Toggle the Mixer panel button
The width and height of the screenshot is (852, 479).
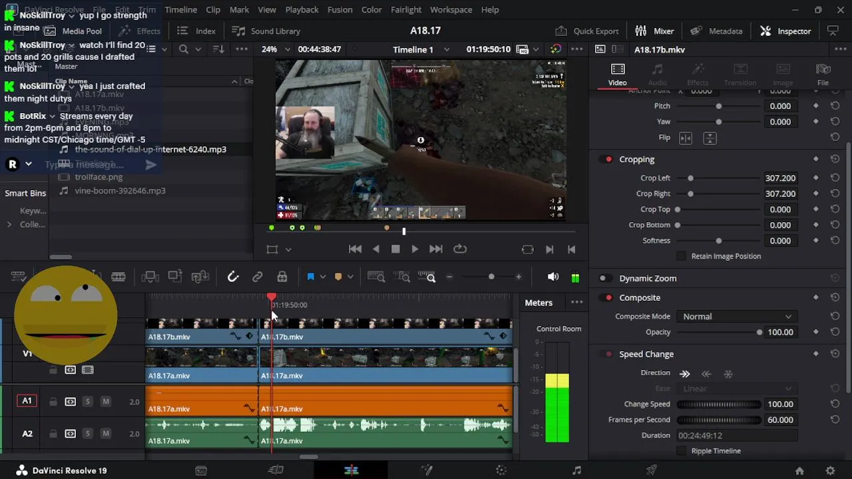pos(654,31)
